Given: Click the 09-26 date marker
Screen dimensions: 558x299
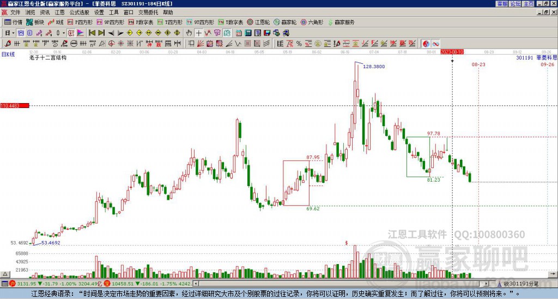Looking at the screenshot, I should point(547,64).
